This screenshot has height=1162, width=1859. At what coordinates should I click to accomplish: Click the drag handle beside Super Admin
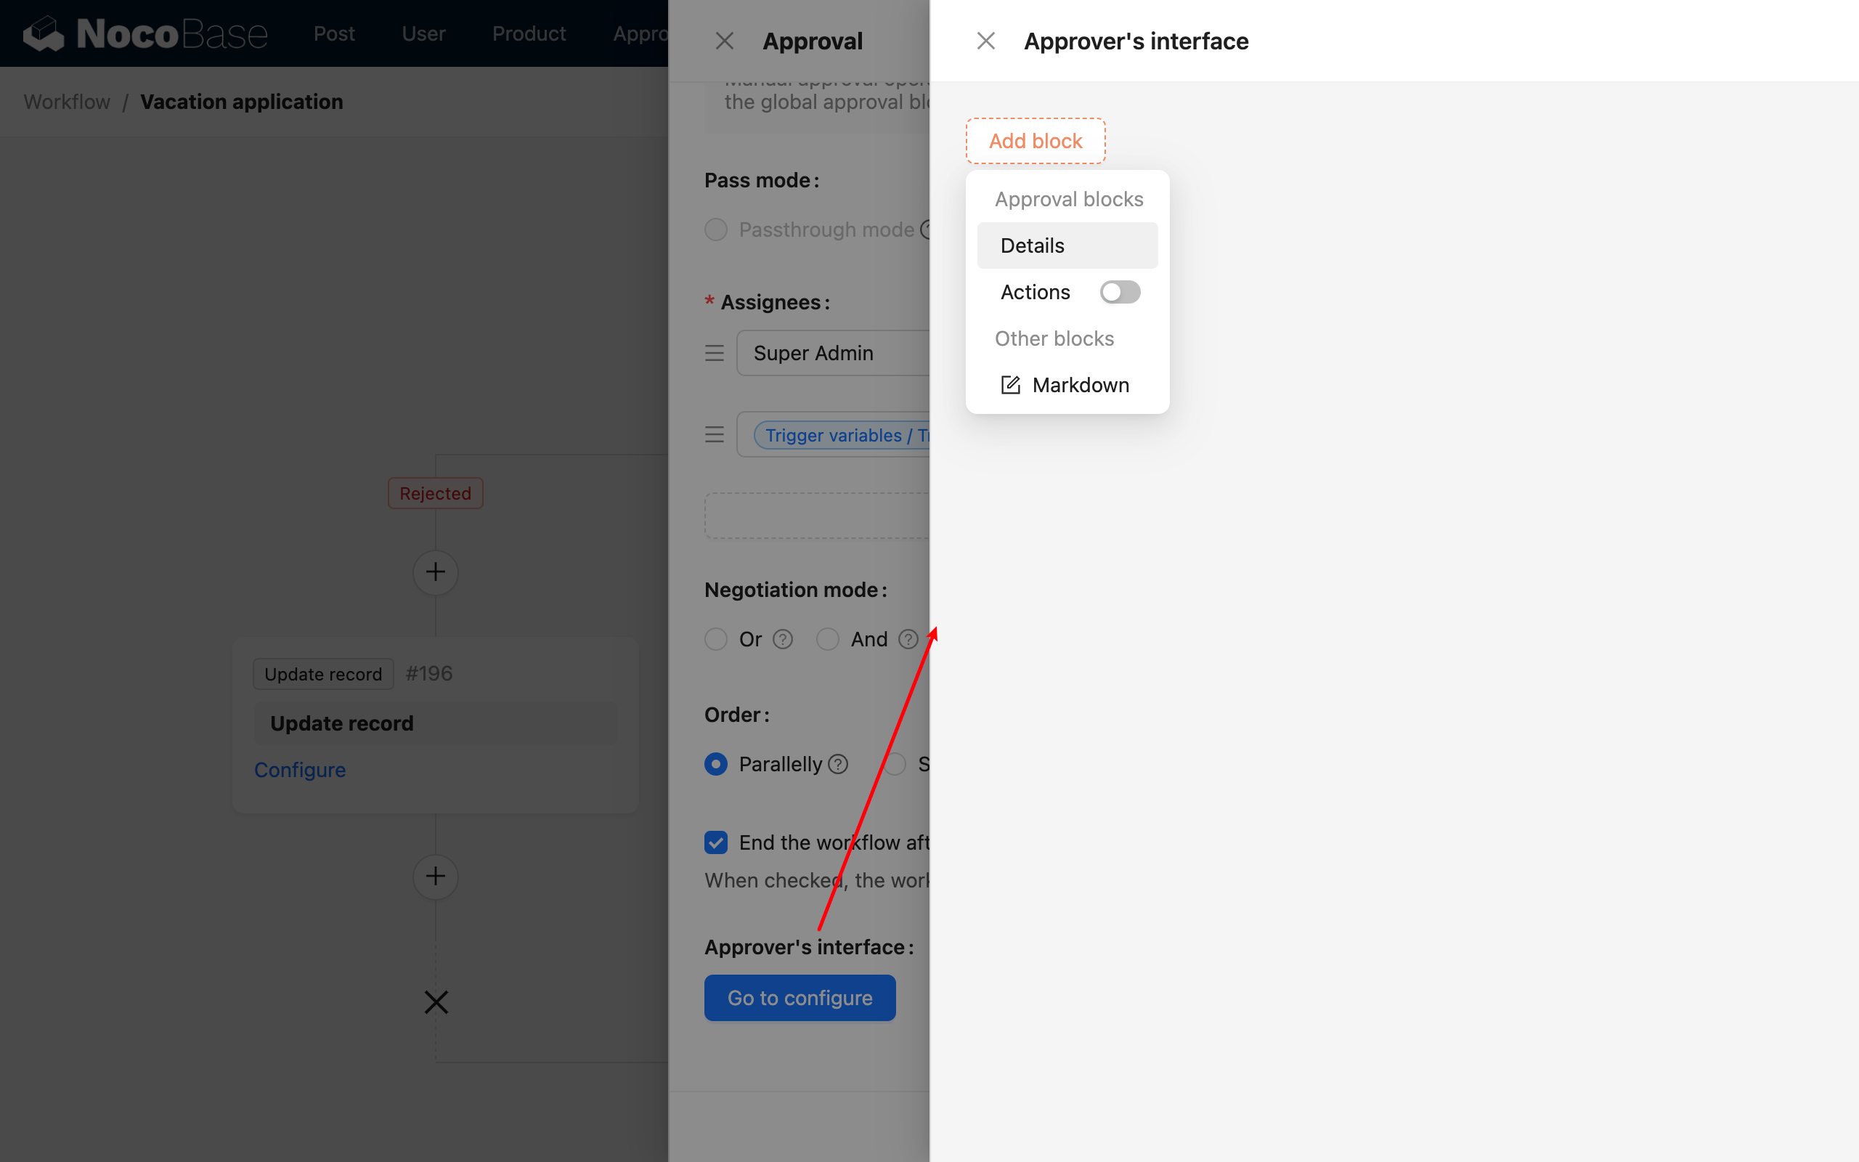point(715,352)
